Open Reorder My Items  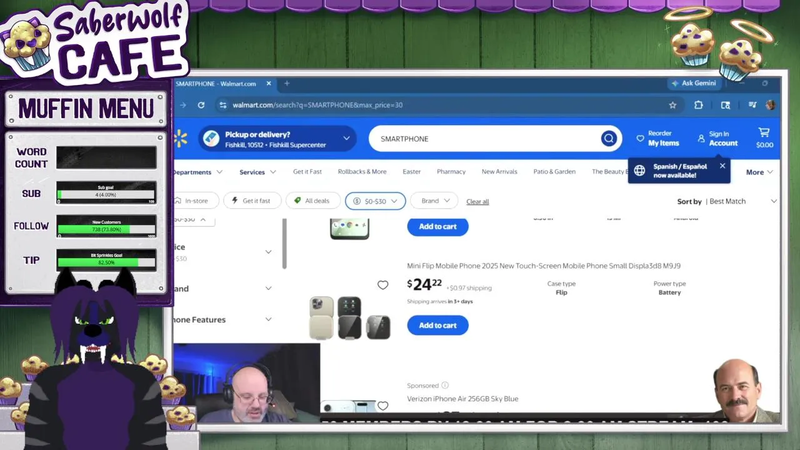(x=657, y=138)
